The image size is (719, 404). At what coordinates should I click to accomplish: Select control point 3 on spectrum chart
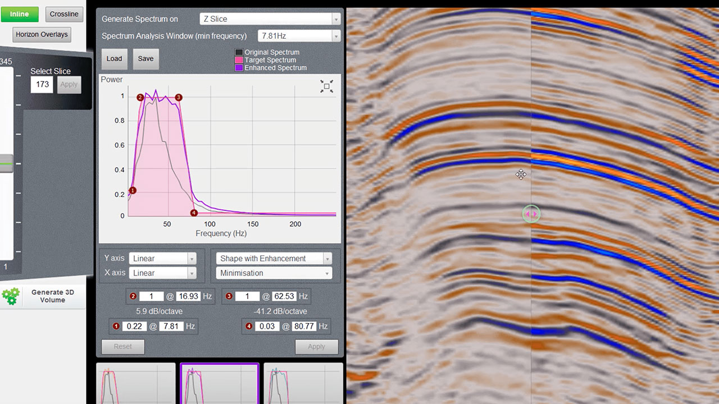pos(179,97)
